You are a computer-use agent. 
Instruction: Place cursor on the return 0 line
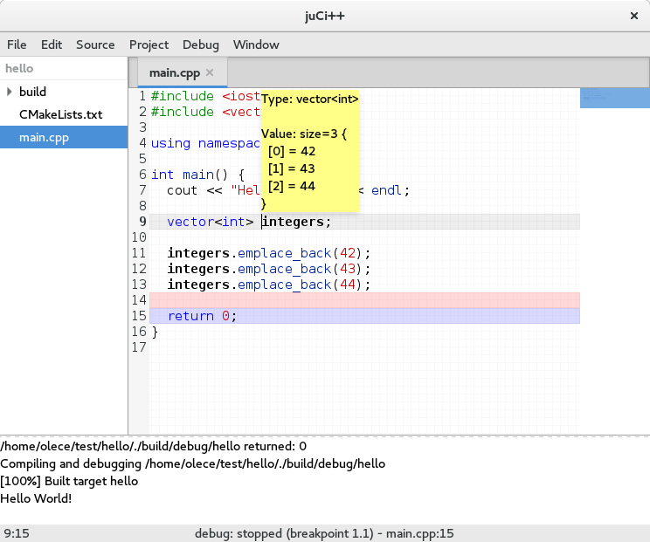click(x=202, y=316)
